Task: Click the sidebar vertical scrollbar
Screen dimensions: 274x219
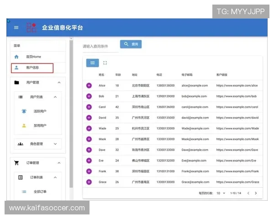Action: pos(71,114)
